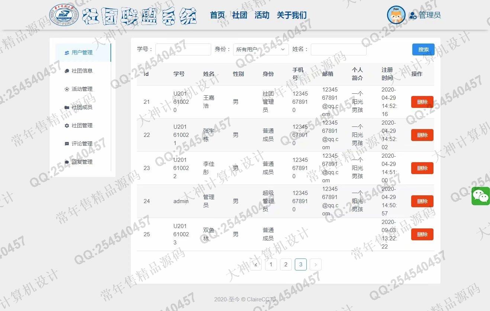Select current page 3 button
Viewport: 490px width, 311px height.
pyautogui.click(x=301, y=264)
